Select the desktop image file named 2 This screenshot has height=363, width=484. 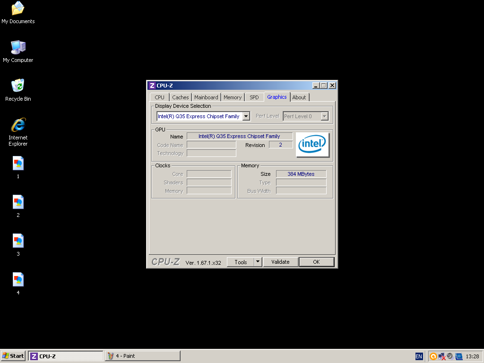coord(18,206)
